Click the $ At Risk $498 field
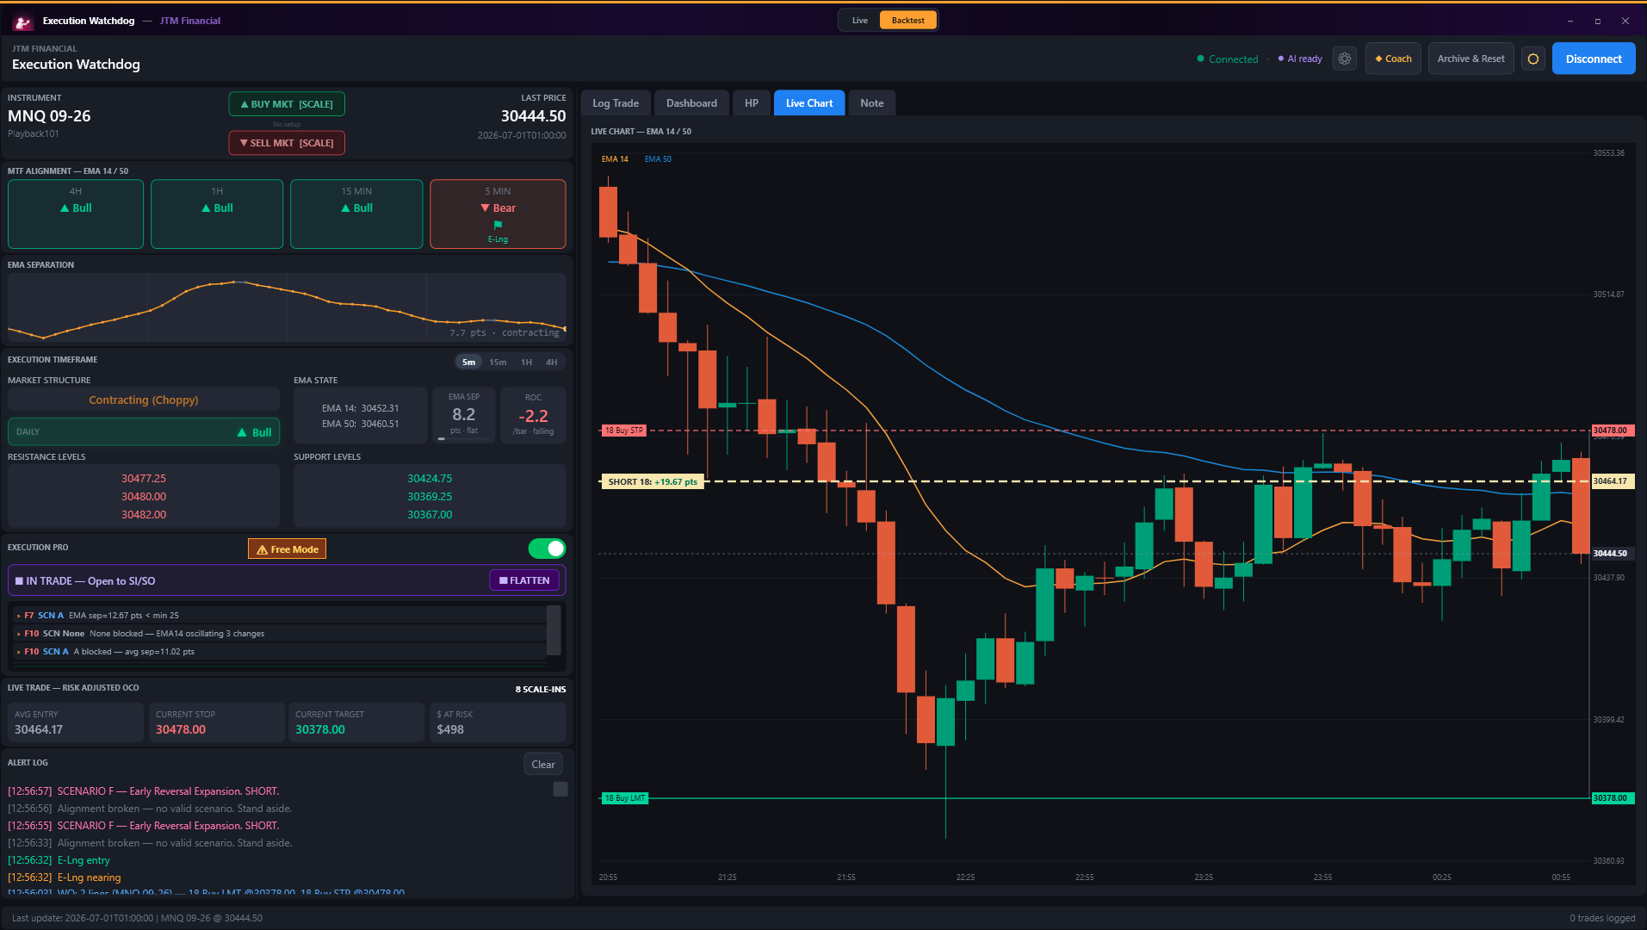This screenshot has width=1647, height=930. (x=498, y=722)
